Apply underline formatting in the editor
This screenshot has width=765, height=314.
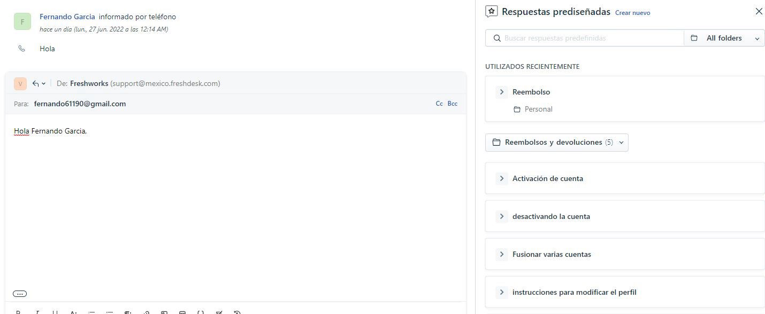pyautogui.click(x=55, y=312)
